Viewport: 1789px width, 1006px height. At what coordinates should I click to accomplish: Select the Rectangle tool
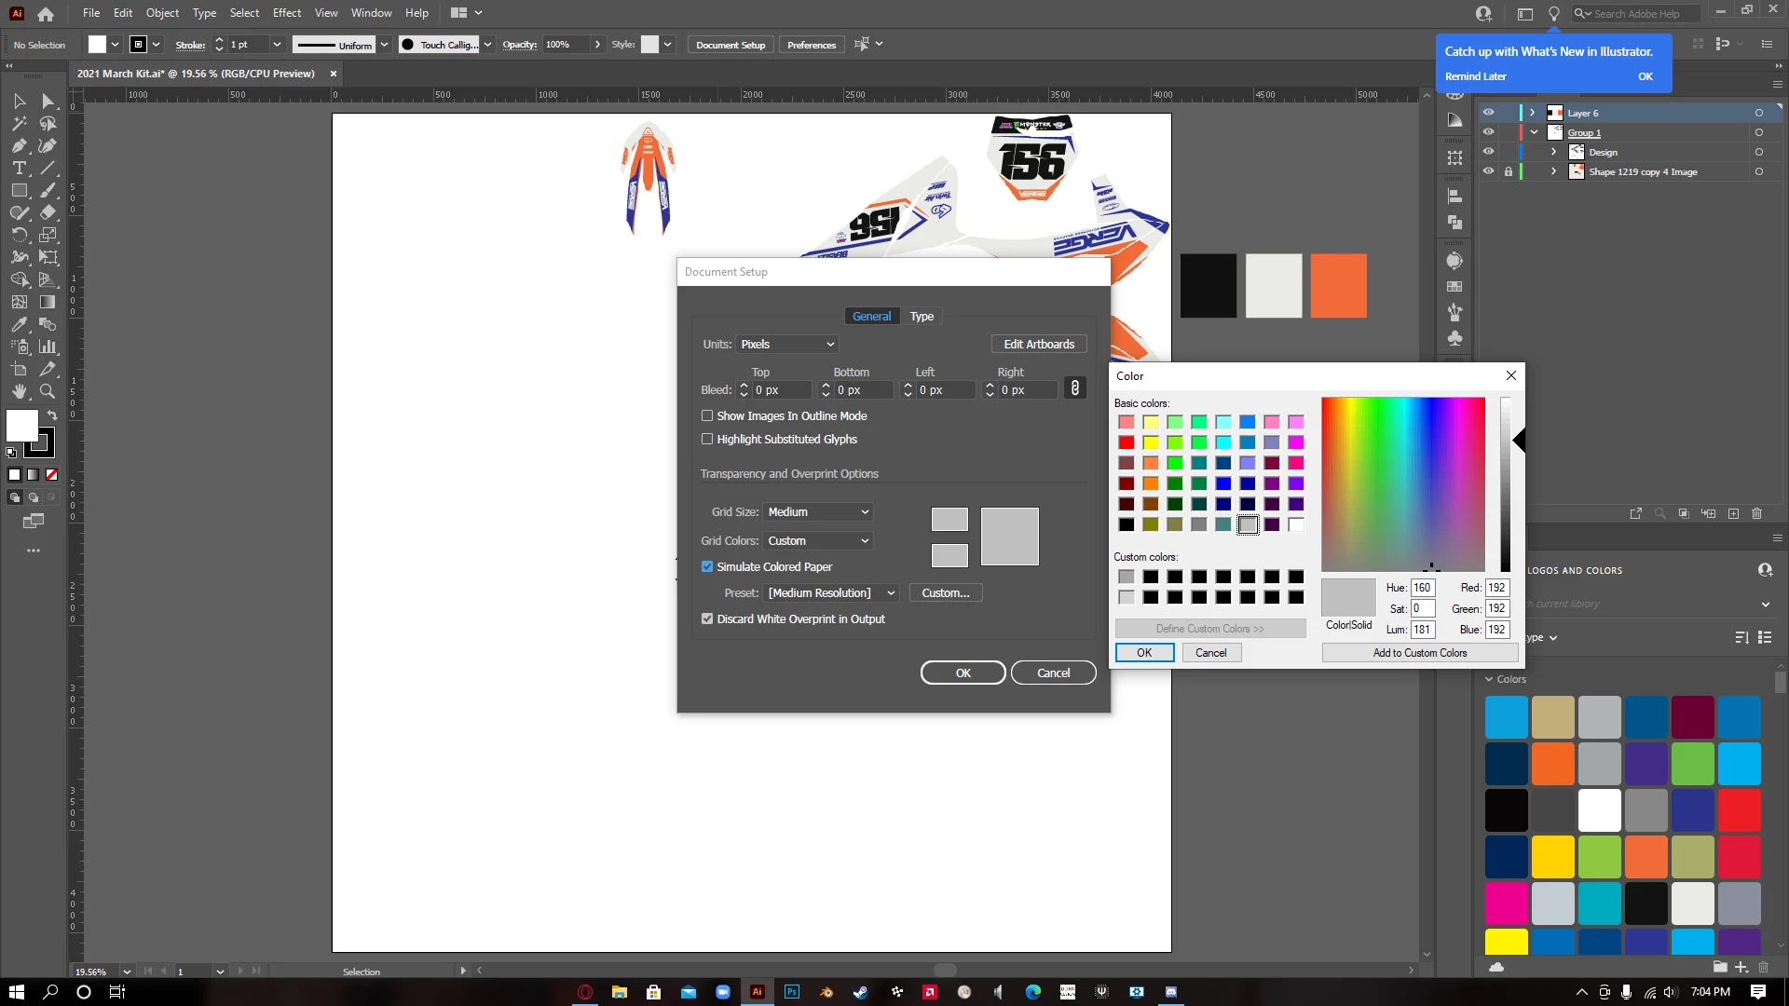[19, 190]
